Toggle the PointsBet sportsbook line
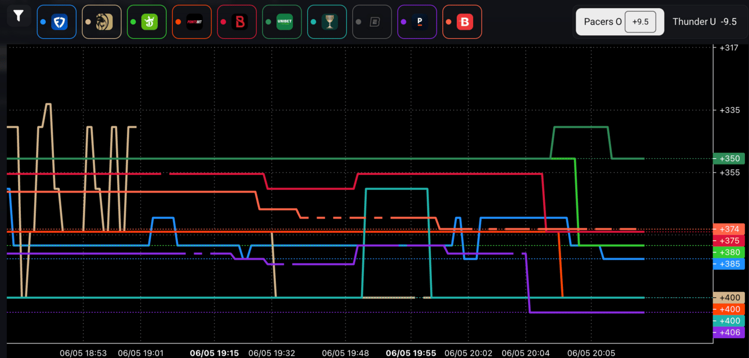 192,22
